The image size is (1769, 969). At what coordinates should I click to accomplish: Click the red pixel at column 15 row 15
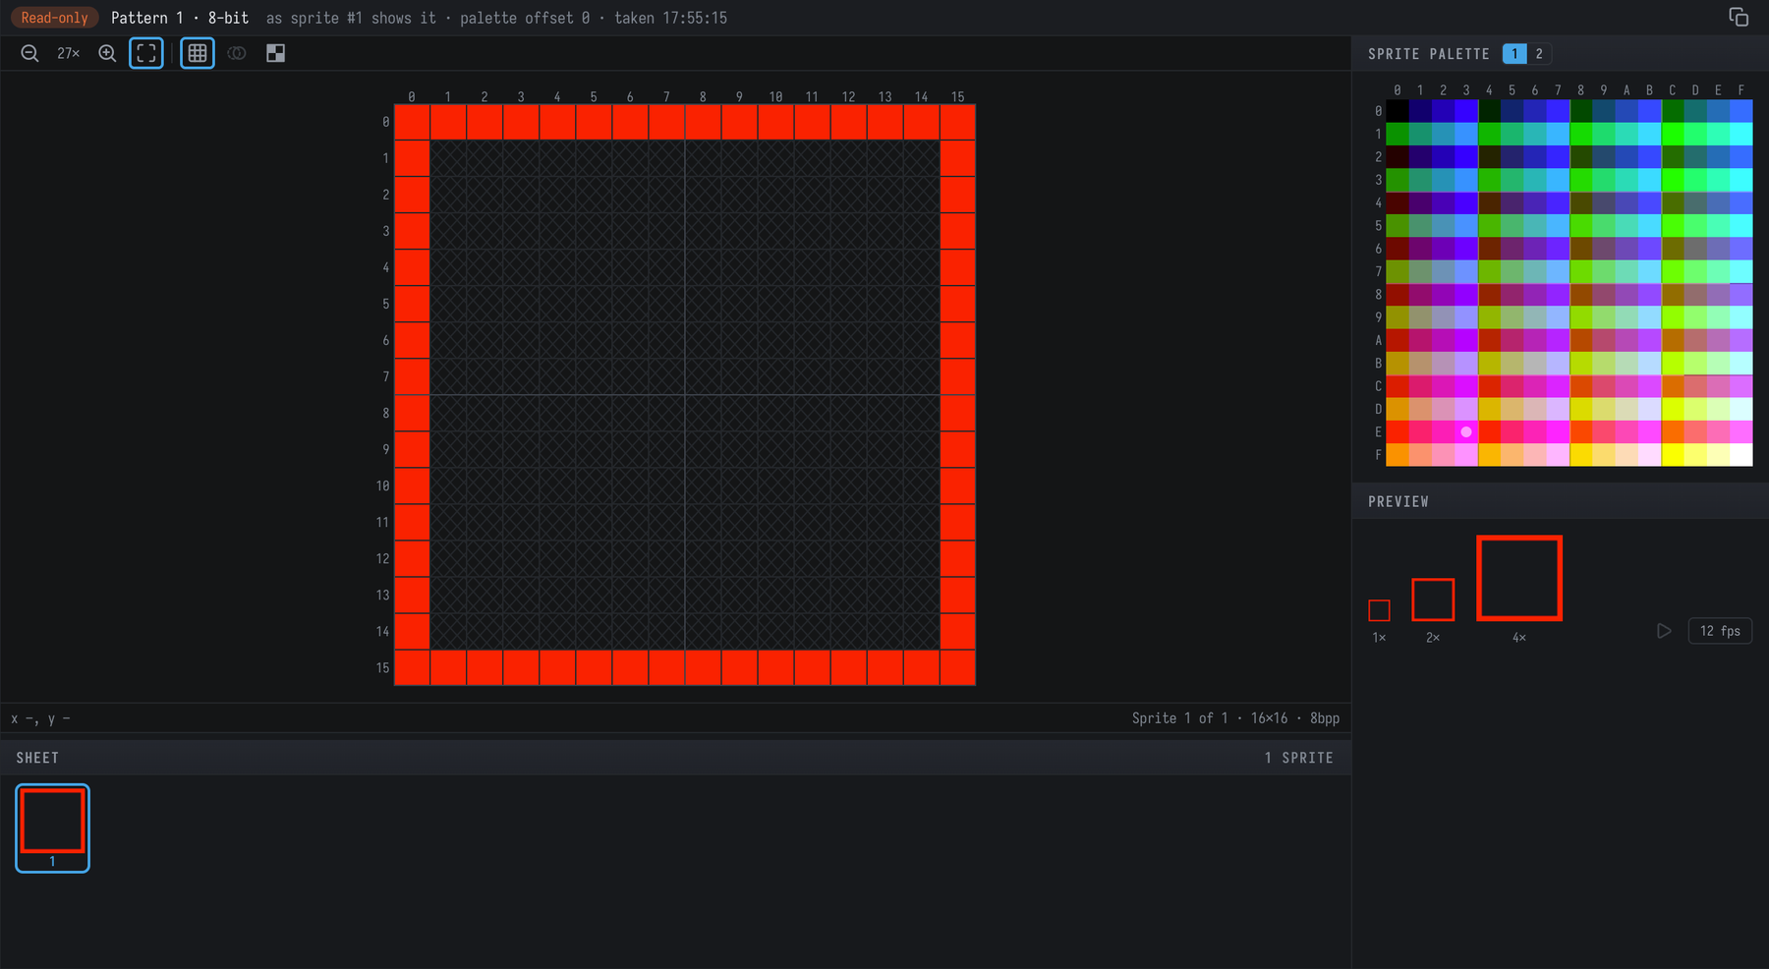pos(958,667)
